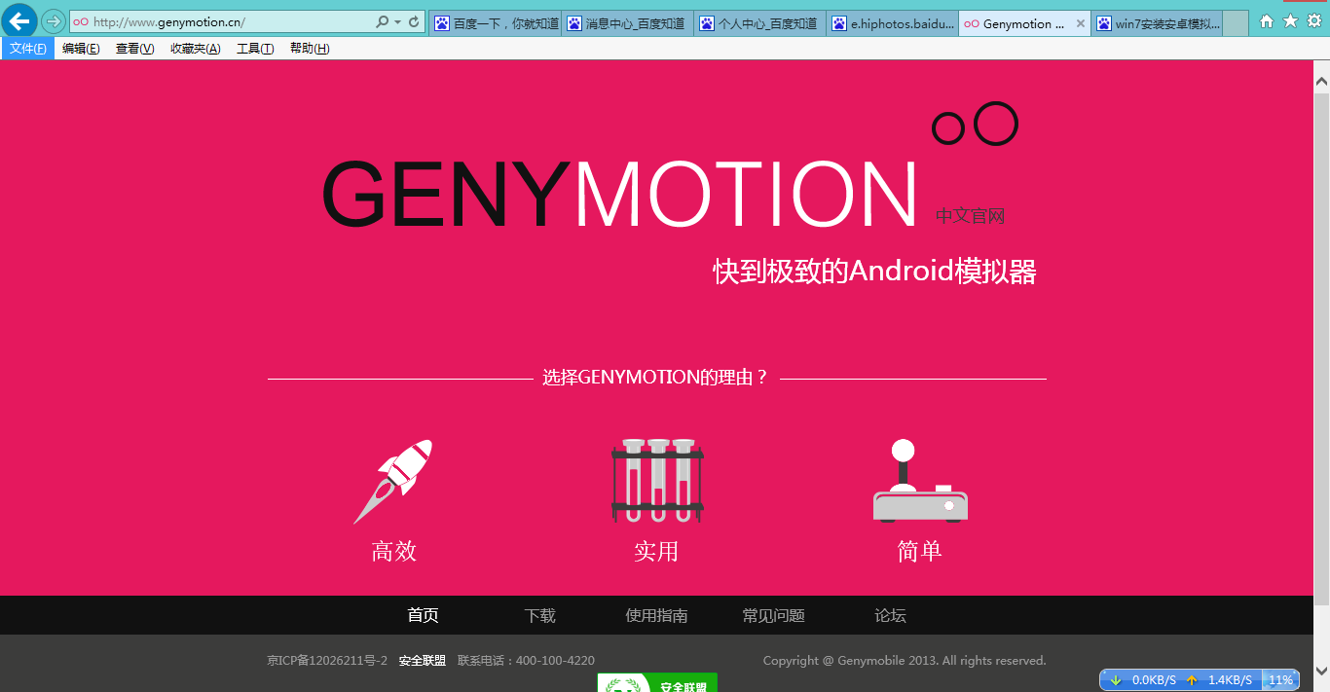Open the 文件(F) menu
The height and width of the screenshot is (692, 1330).
(28, 49)
